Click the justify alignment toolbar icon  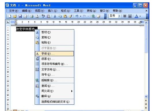coord(125,16)
